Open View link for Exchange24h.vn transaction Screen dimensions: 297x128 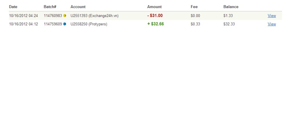click(271, 16)
